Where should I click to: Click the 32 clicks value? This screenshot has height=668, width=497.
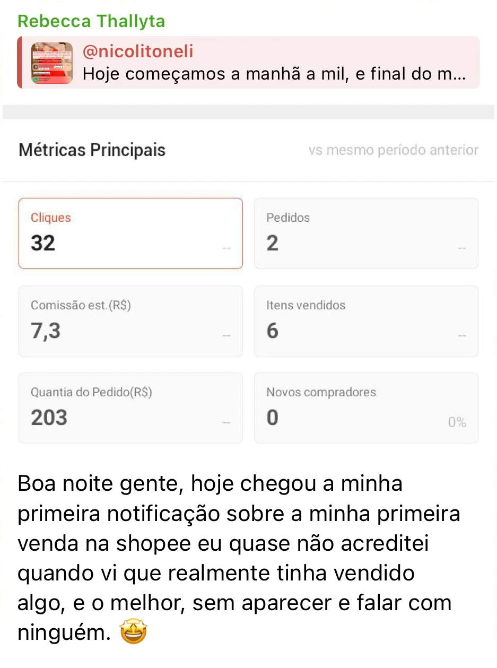(43, 243)
